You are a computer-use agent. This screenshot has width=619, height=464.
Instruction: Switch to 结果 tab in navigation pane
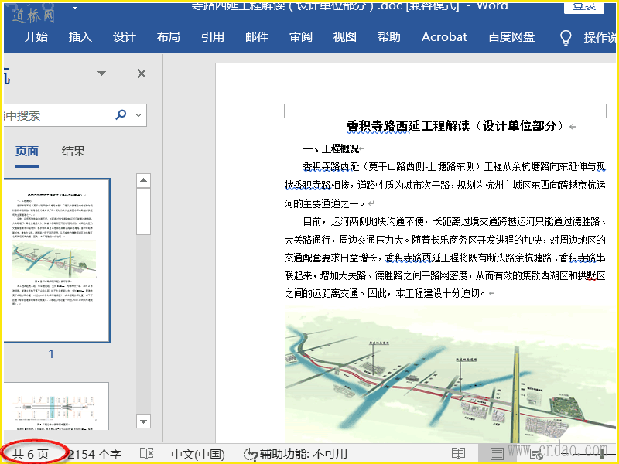tap(74, 151)
